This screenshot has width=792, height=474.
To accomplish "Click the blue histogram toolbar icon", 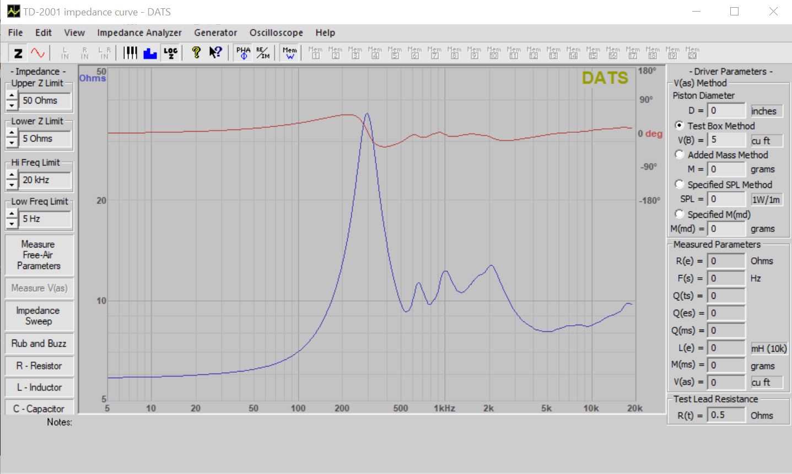I will tap(150, 53).
